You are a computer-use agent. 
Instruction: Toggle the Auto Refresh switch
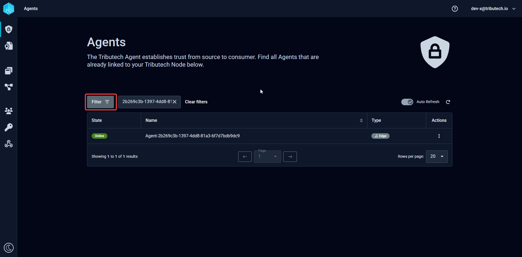[407, 102]
